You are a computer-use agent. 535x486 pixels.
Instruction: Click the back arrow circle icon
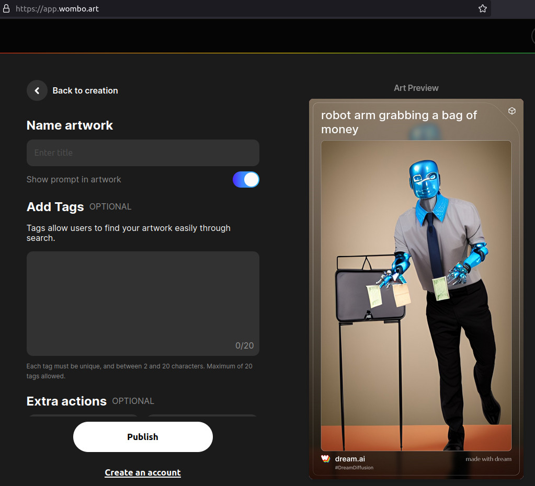(x=37, y=90)
